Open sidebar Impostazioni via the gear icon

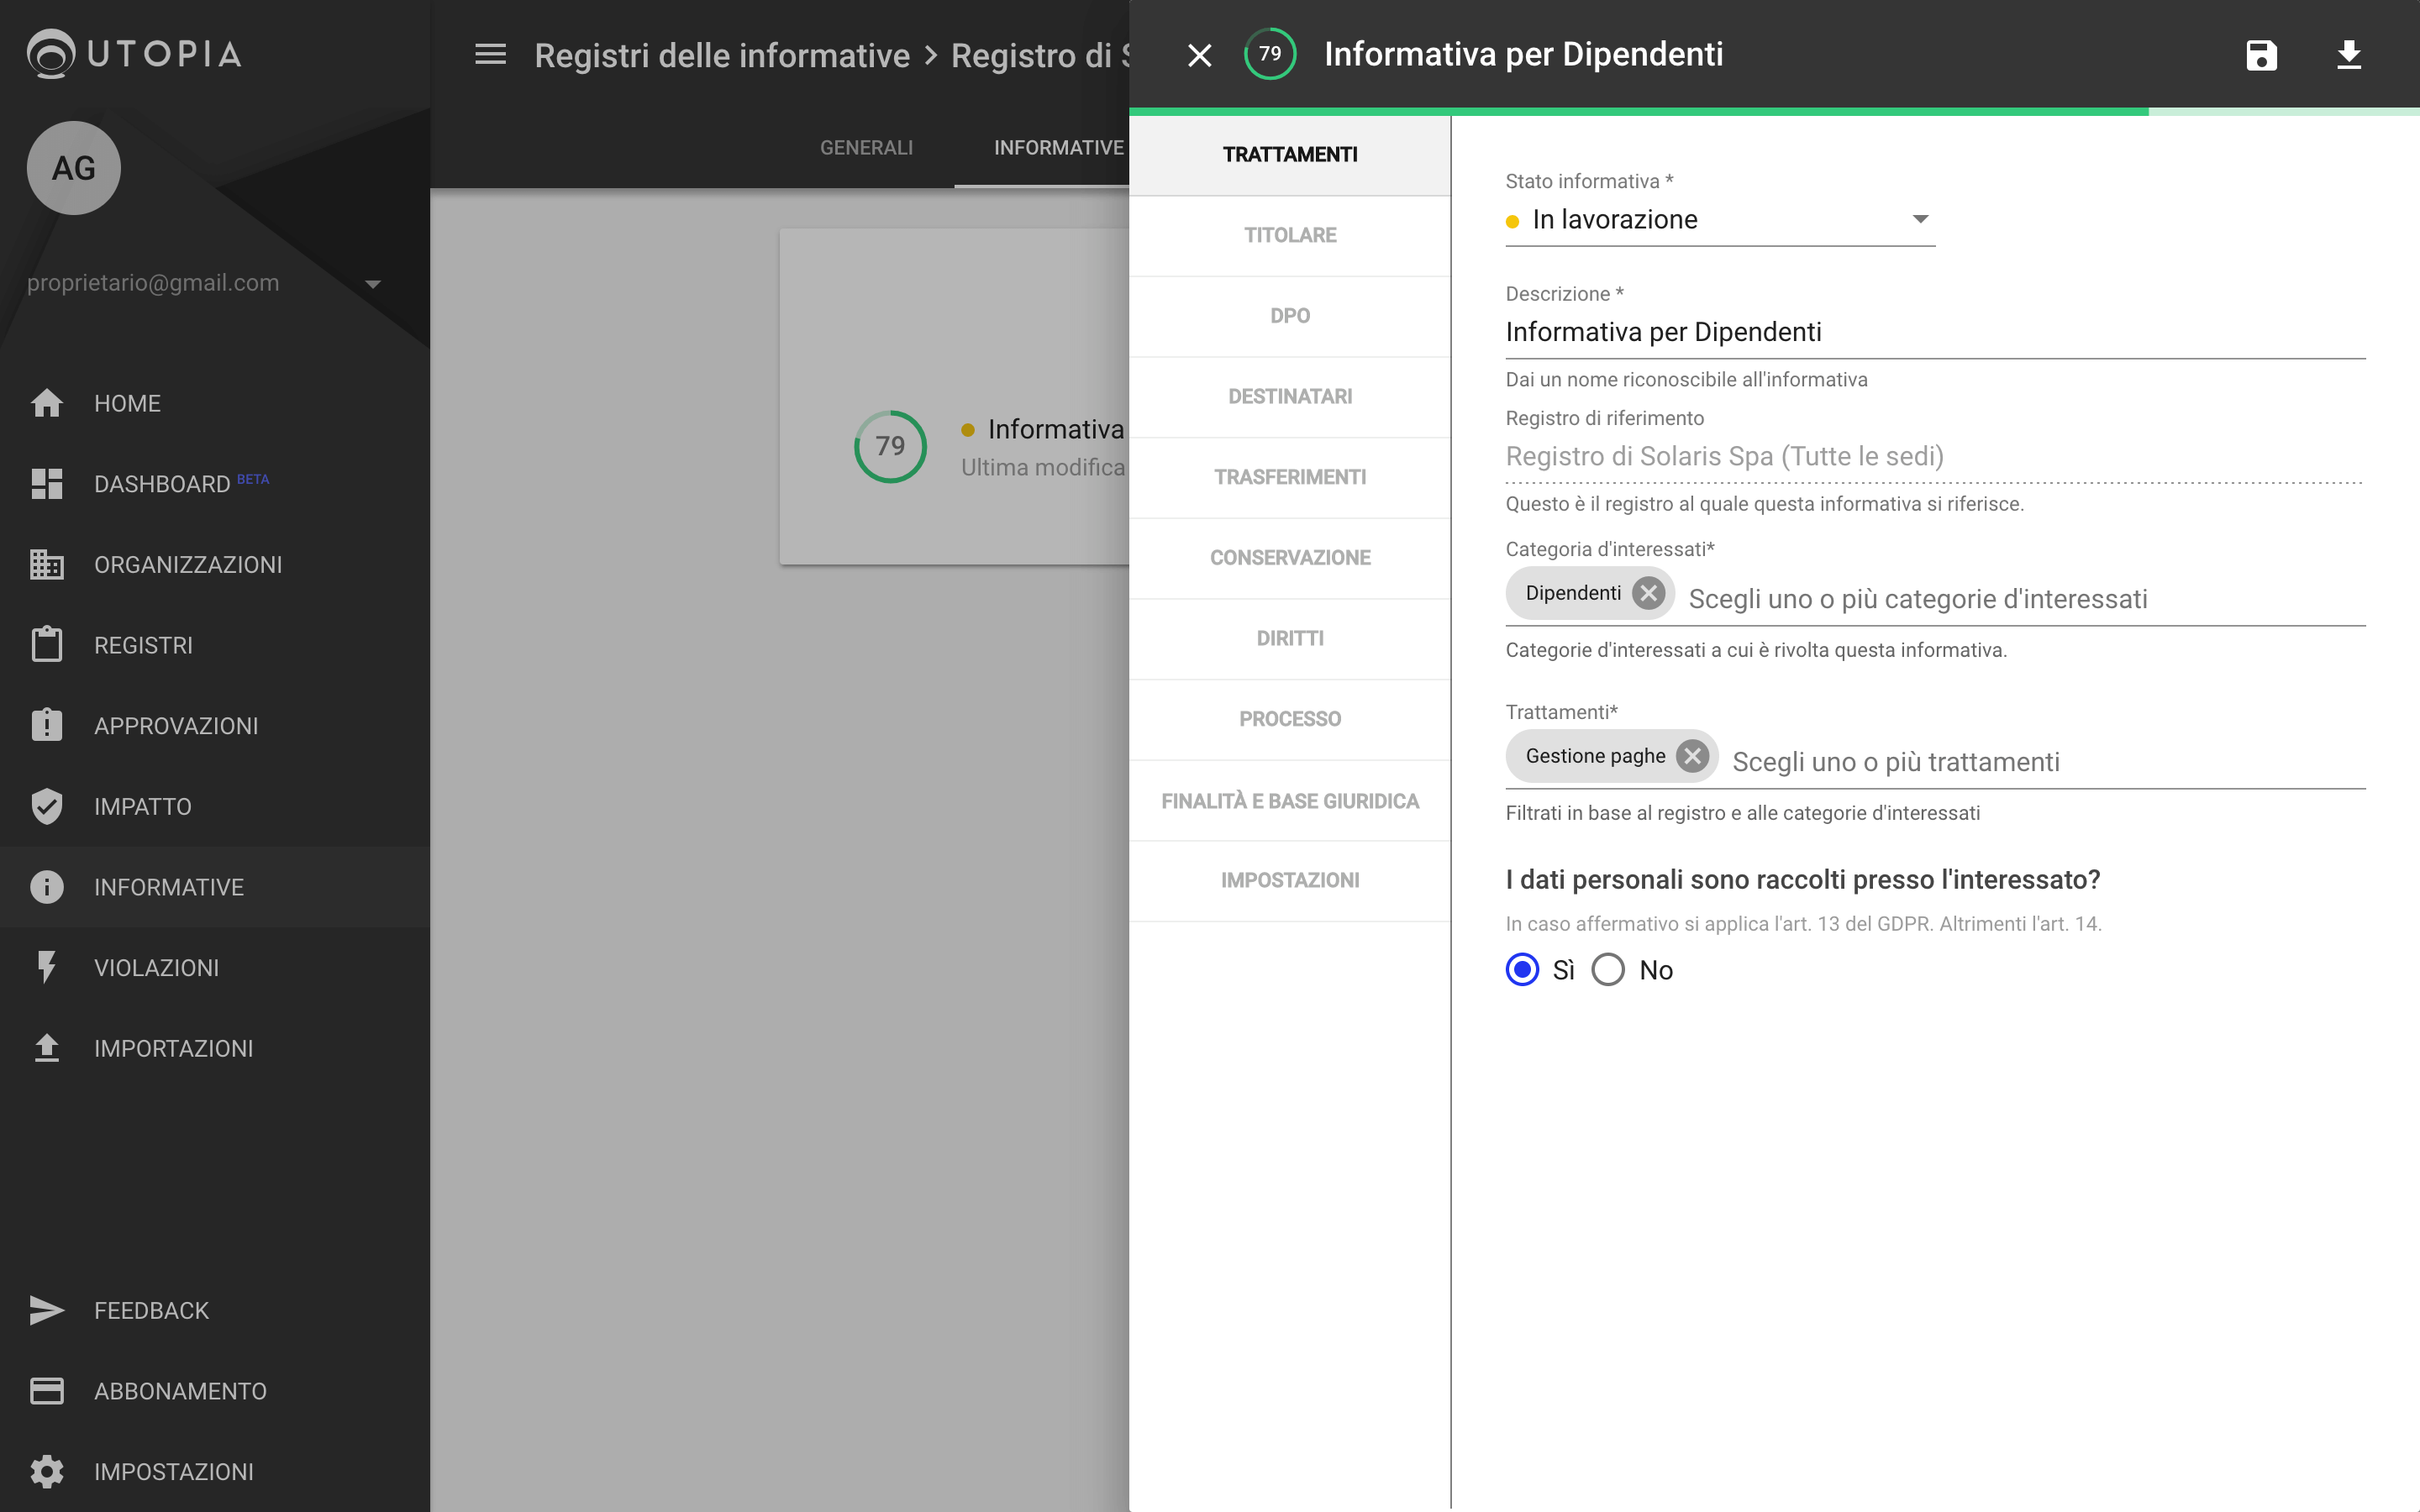pyautogui.click(x=46, y=1471)
